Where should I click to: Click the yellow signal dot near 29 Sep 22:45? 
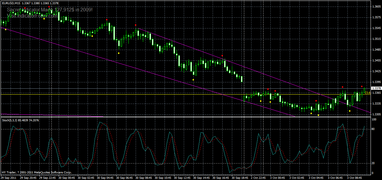[x=44, y=19]
